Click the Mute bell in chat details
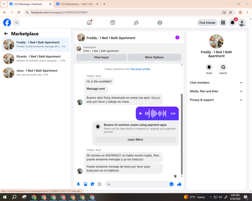 (209, 67)
